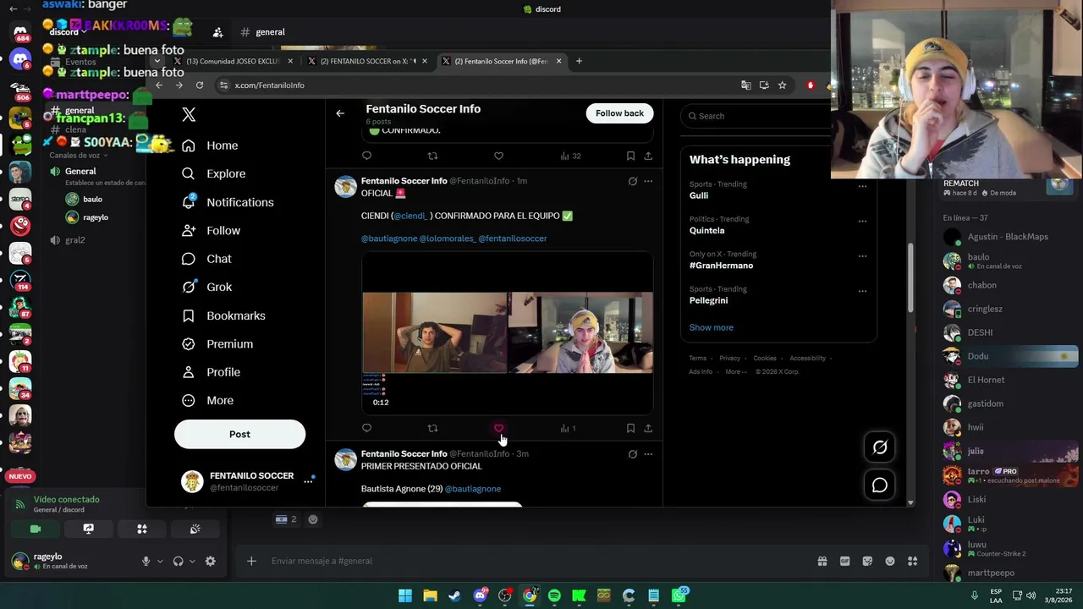
Task: Switch to FENTANILO SOCCER on X tab
Action: pyautogui.click(x=369, y=61)
